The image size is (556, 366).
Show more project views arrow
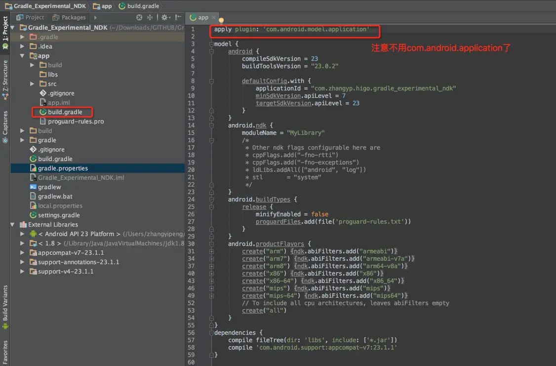95,17
